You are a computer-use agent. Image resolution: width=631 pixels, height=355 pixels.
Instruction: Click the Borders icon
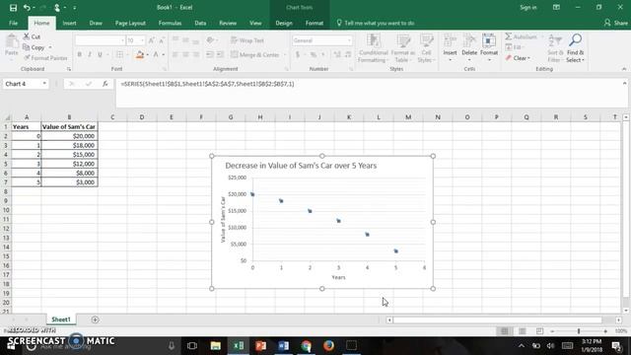tap(120, 54)
